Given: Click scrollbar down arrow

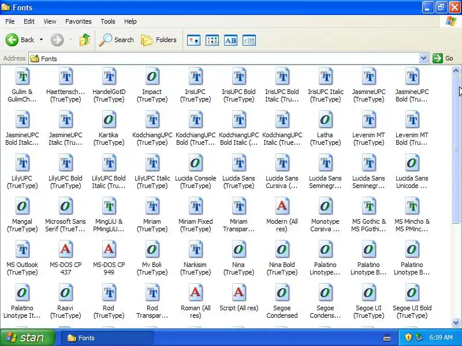Looking at the screenshot, I should [456, 322].
